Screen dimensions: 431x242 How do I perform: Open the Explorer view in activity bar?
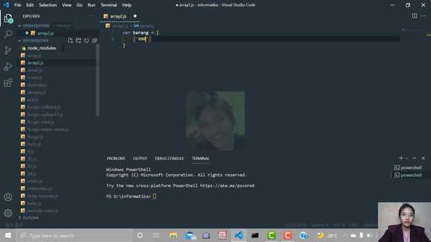point(8,18)
